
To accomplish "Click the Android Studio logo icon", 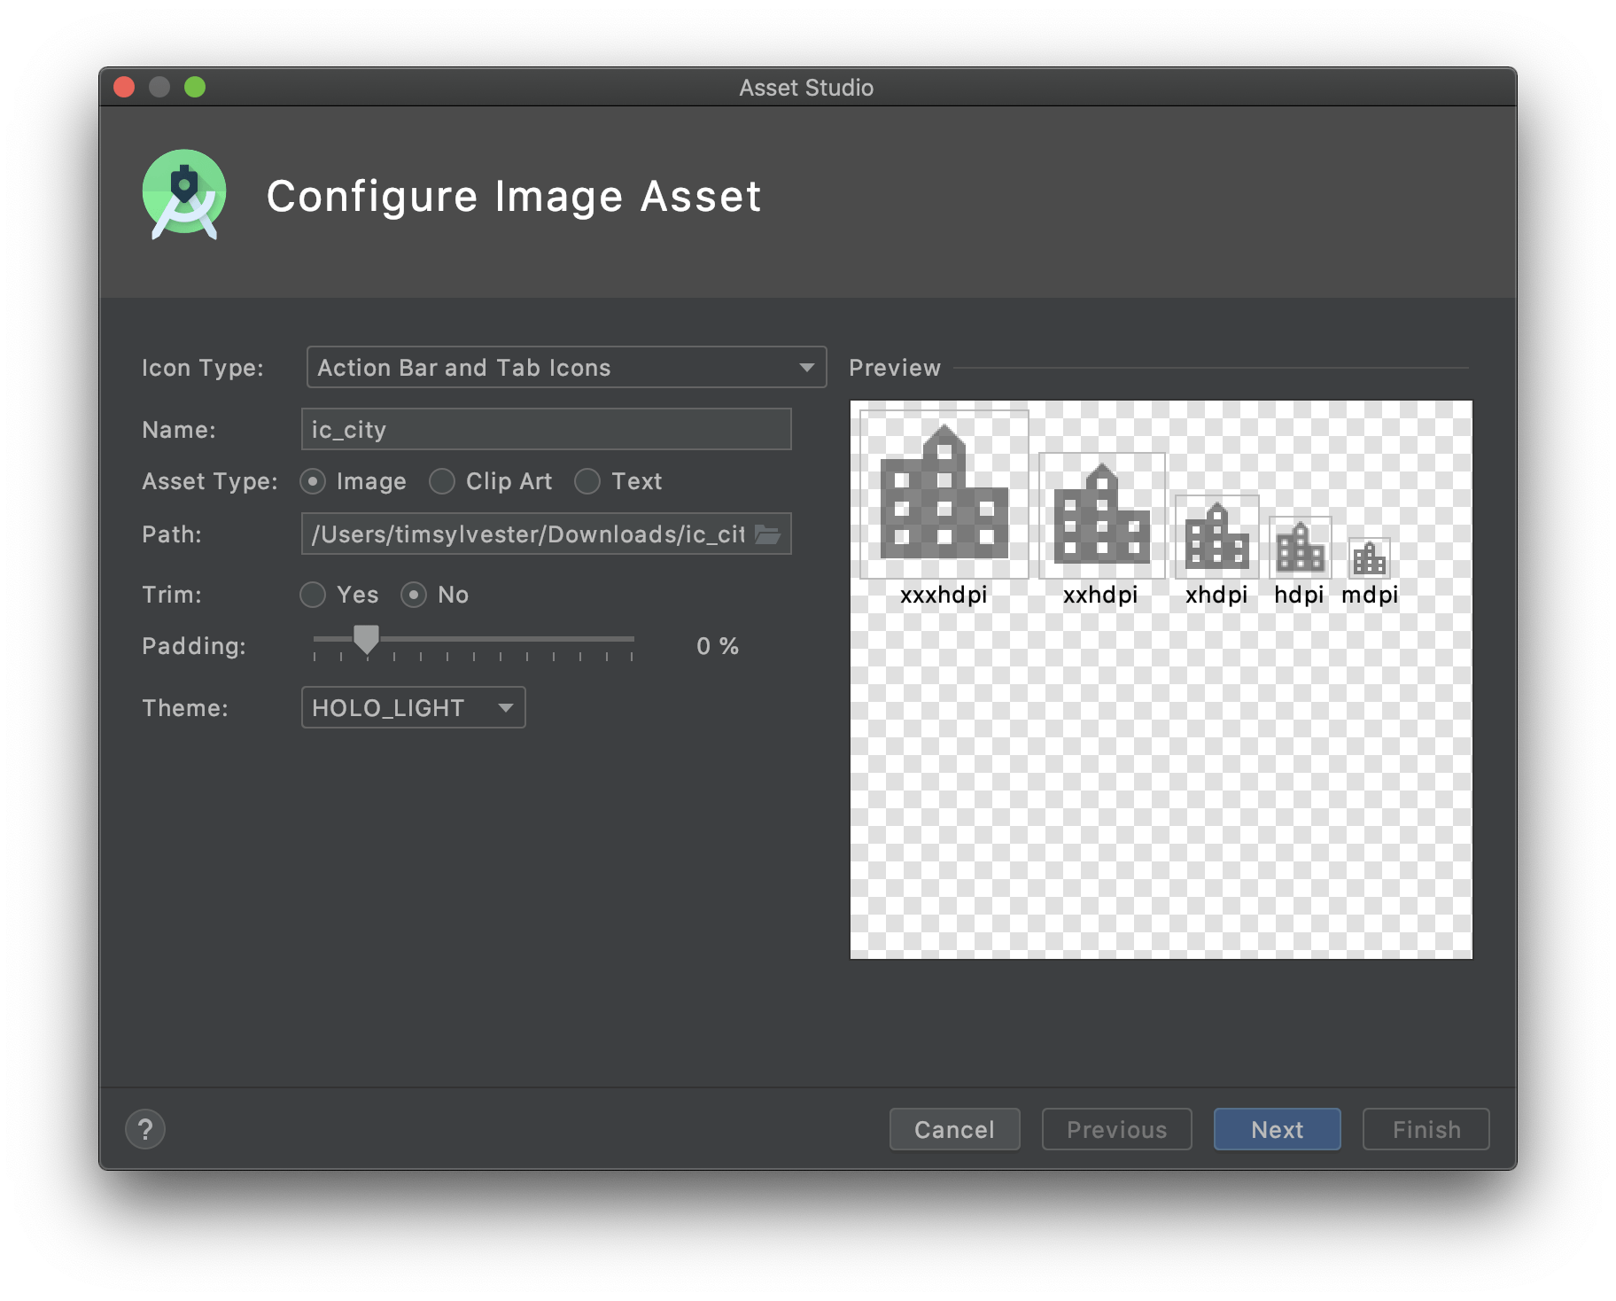I will pos(184,195).
